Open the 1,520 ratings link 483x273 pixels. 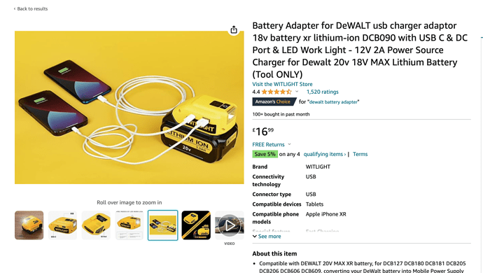coord(322,92)
